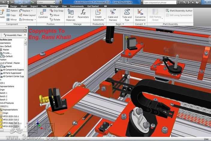Activate the Grip Snap tool
This screenshot has height=141, width=211.
[56, 11]
